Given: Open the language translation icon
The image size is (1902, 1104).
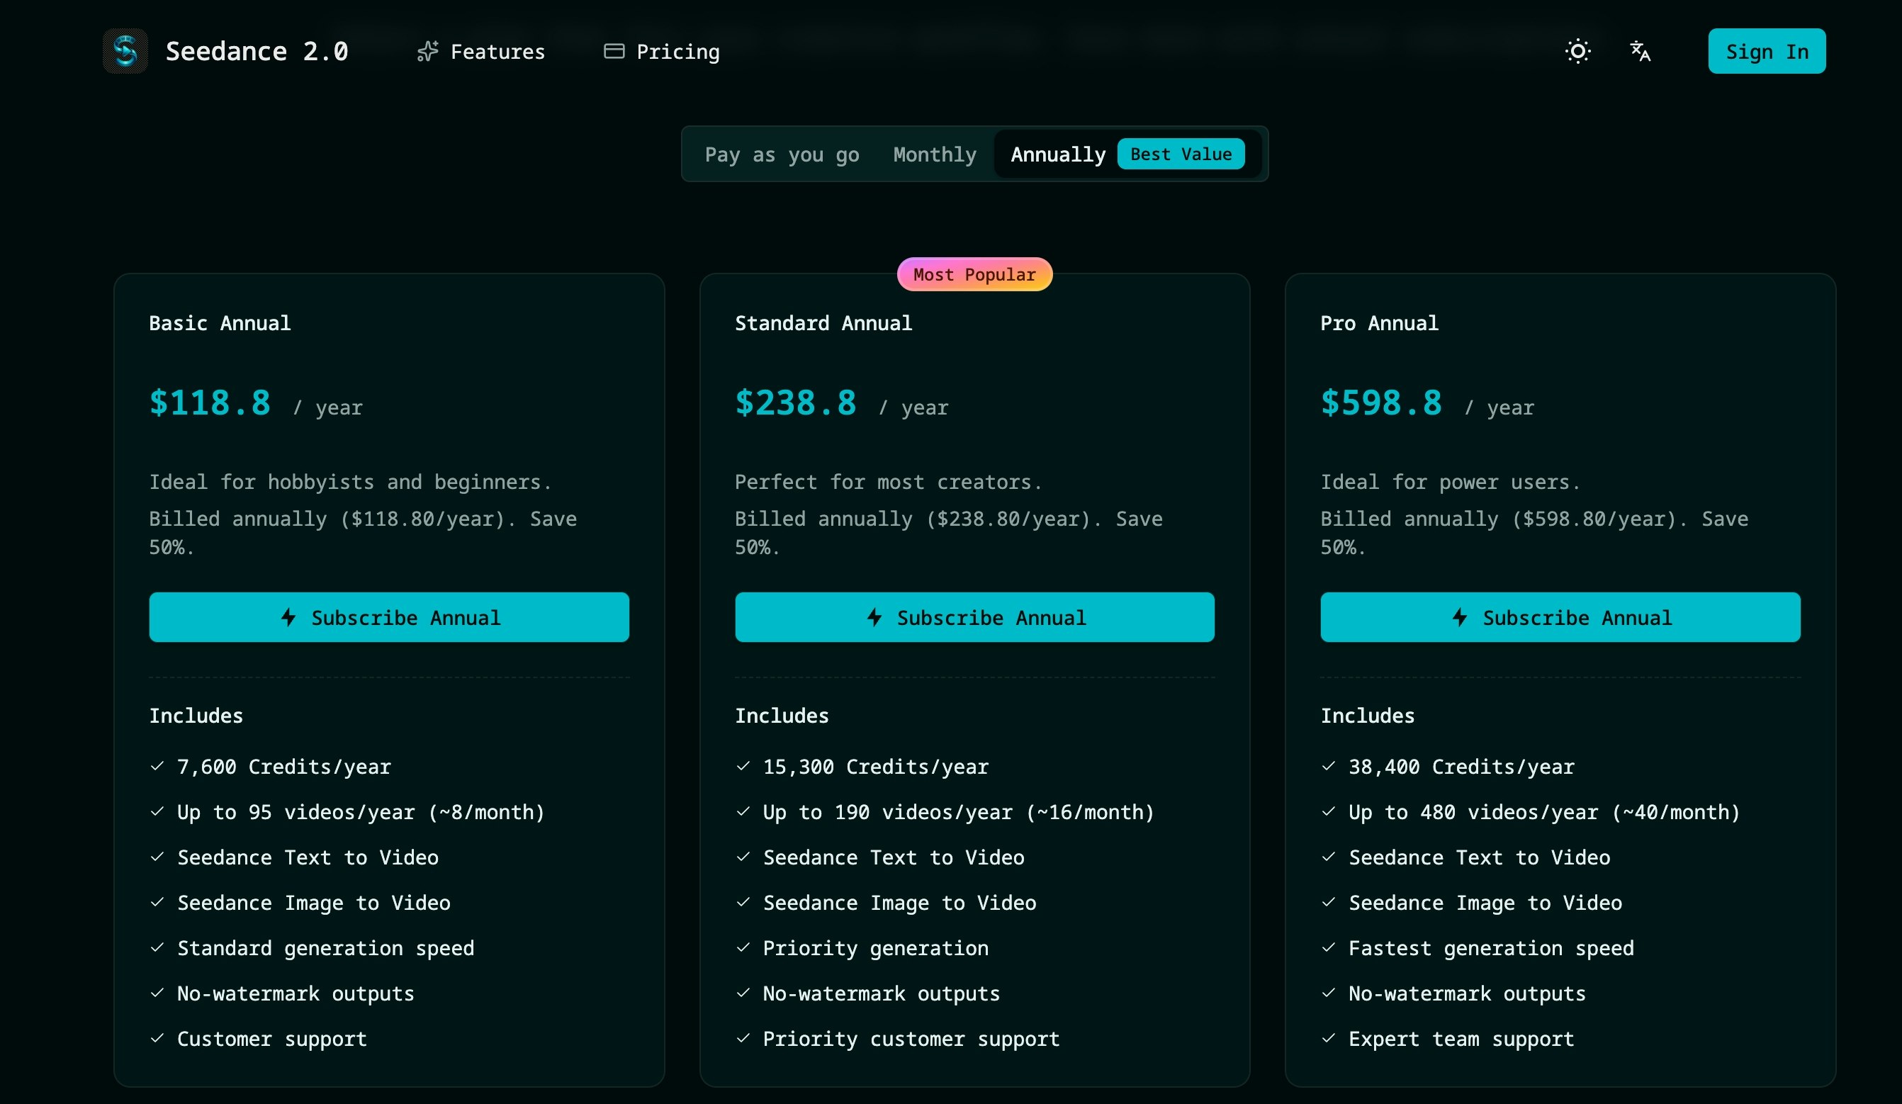Looking at the screenshot, I should click(x=1639, y=51).
